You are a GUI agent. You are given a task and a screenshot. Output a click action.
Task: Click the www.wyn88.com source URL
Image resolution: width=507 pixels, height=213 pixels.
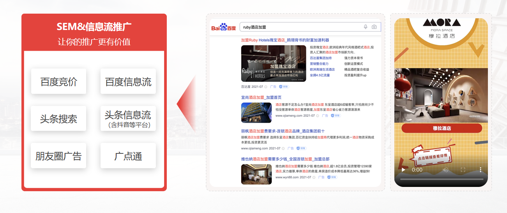[x=287, y=177]
